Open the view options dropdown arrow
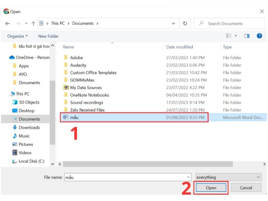 236,36
